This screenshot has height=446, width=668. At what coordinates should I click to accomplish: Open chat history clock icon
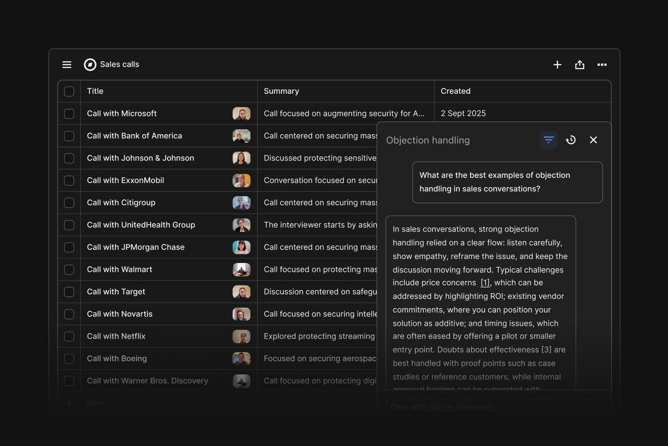(x=571, y=140)
